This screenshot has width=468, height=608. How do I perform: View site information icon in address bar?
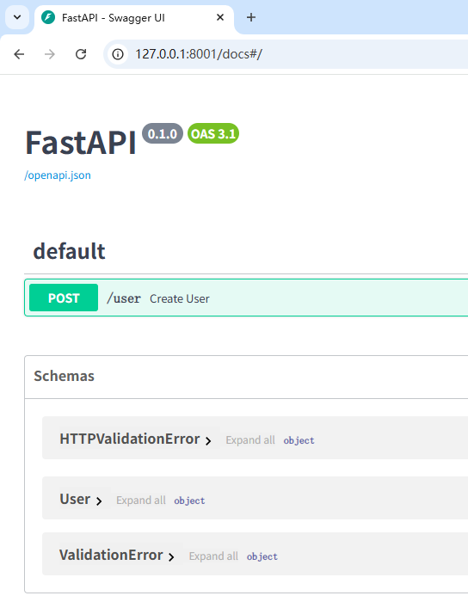(x=118, y=54)
